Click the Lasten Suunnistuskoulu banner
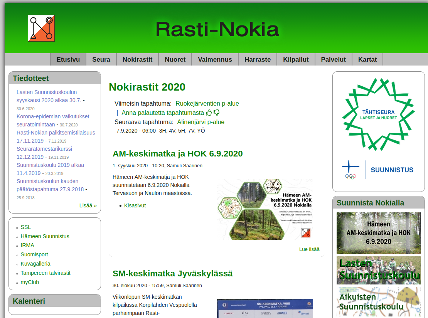Image resolution: width=428 pixels, height=318 pixels. click(378, 270)
